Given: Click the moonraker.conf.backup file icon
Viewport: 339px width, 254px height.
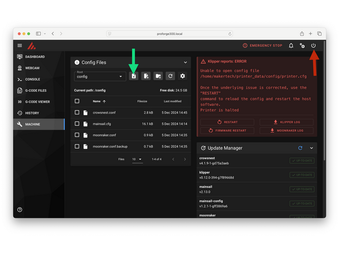Looking at the screenshot, I should point(86,146).
